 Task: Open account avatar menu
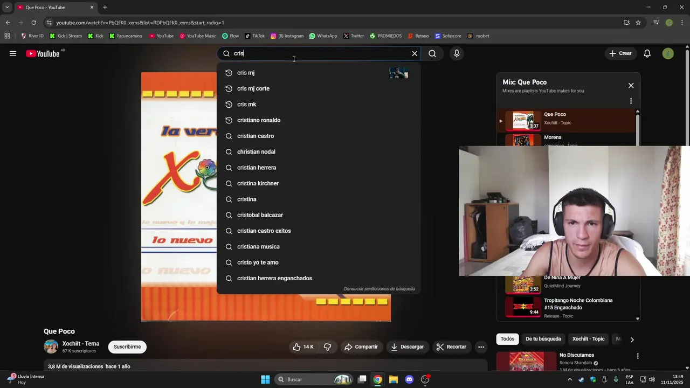(668, 53)
